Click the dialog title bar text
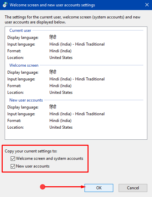The width and height of the screenshot is (152, 197). tap(52, 5)
